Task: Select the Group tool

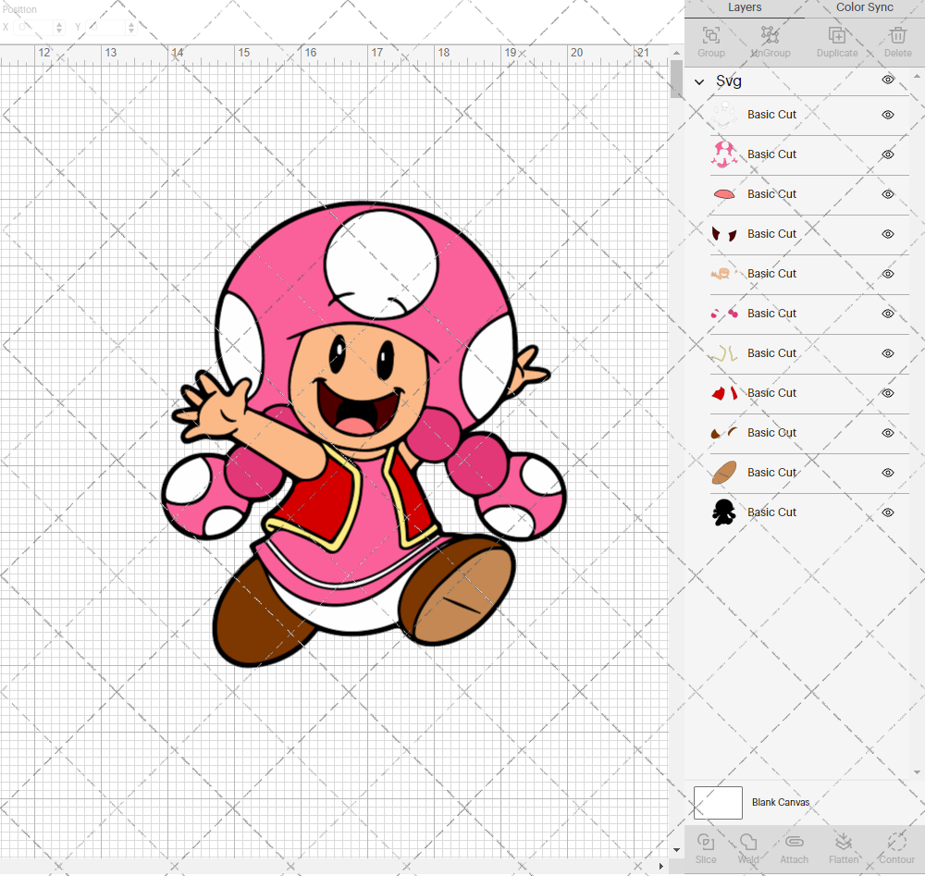Action: 710,41
